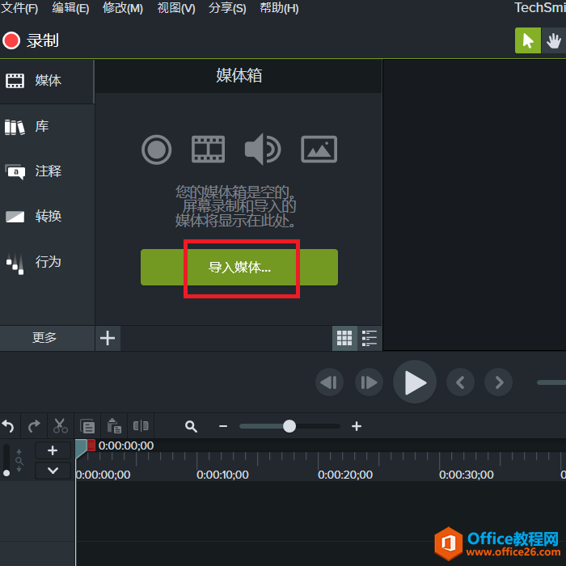Image resolution: width=566 pixels, height=566 pixels.
Task: Click the image picture icon in media bin
Action: coord(319,149)
